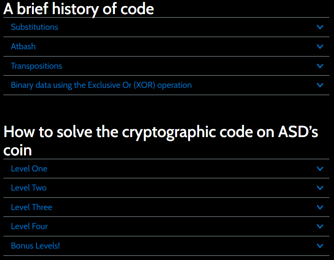The width and height of the screenshot is (334, 260).
Task: Expand the Bonus Levels! section
Action: click(35, 246)
